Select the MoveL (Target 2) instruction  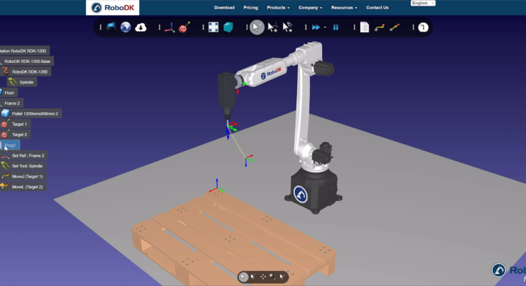point(24,187)
